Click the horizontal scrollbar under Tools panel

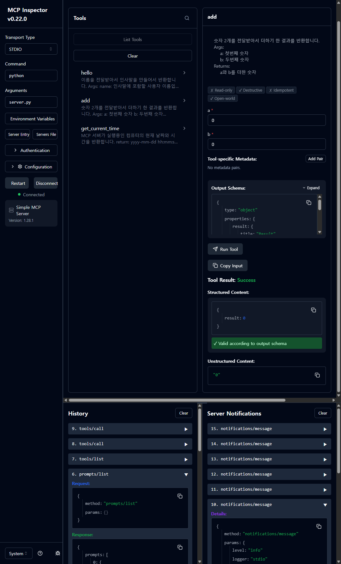177,400
